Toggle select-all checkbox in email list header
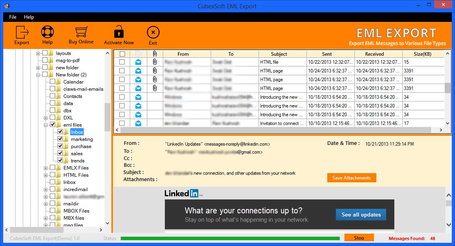 point(122,54)
